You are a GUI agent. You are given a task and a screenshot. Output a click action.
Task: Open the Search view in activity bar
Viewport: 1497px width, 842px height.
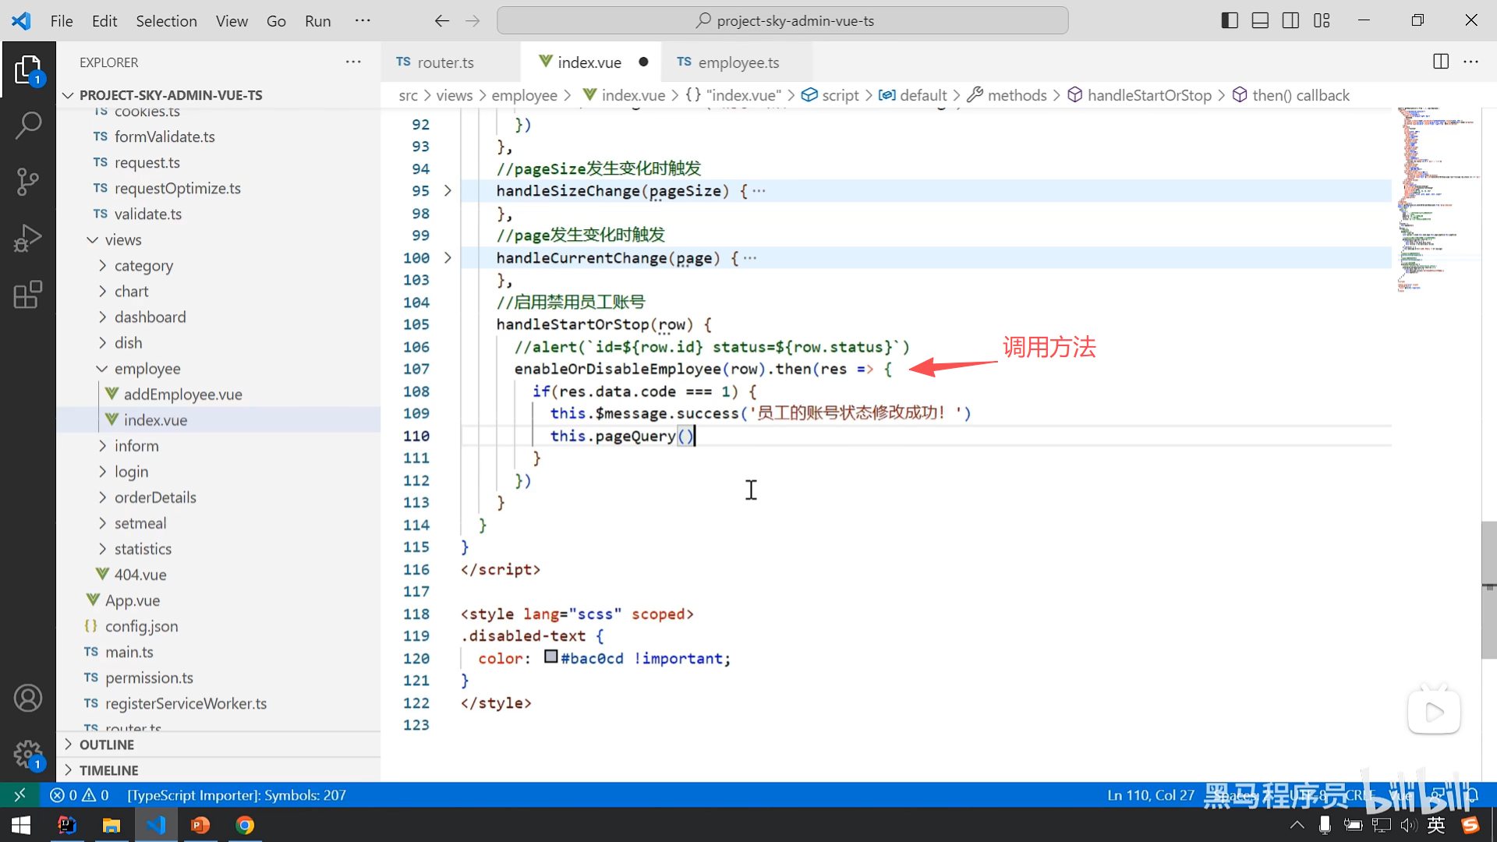[x=28, y=125]
